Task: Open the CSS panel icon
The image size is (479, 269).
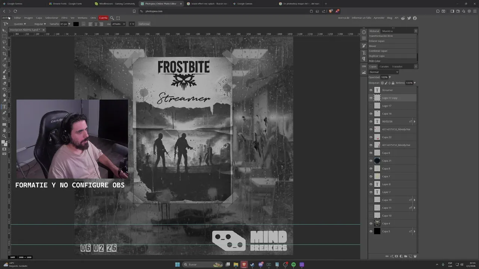Action: tap(364, 66)
